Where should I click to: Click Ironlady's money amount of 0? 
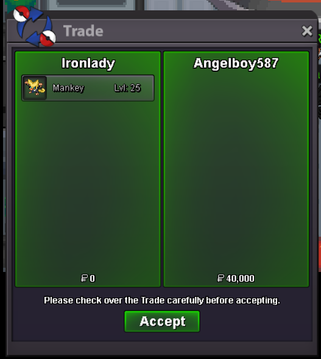click(x=92, y=279)
